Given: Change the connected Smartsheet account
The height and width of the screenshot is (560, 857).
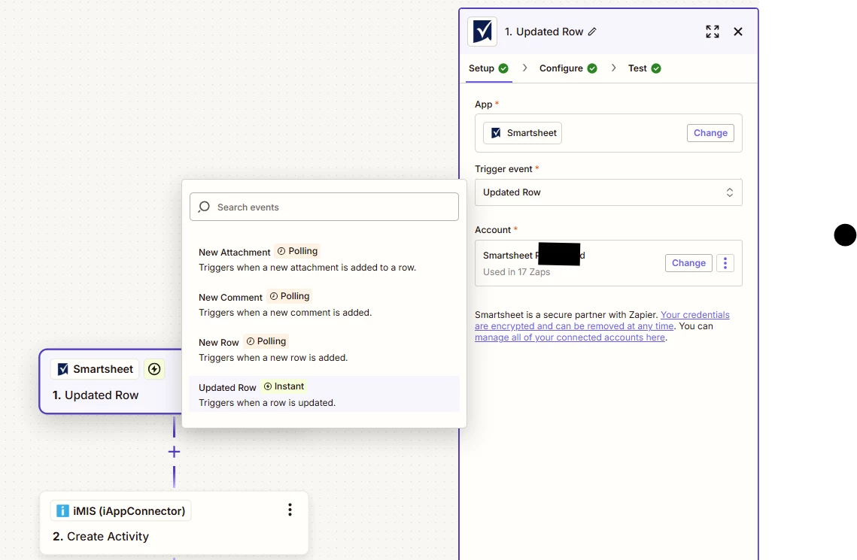Looking at the screenshot, I should [x=688, y=263].
